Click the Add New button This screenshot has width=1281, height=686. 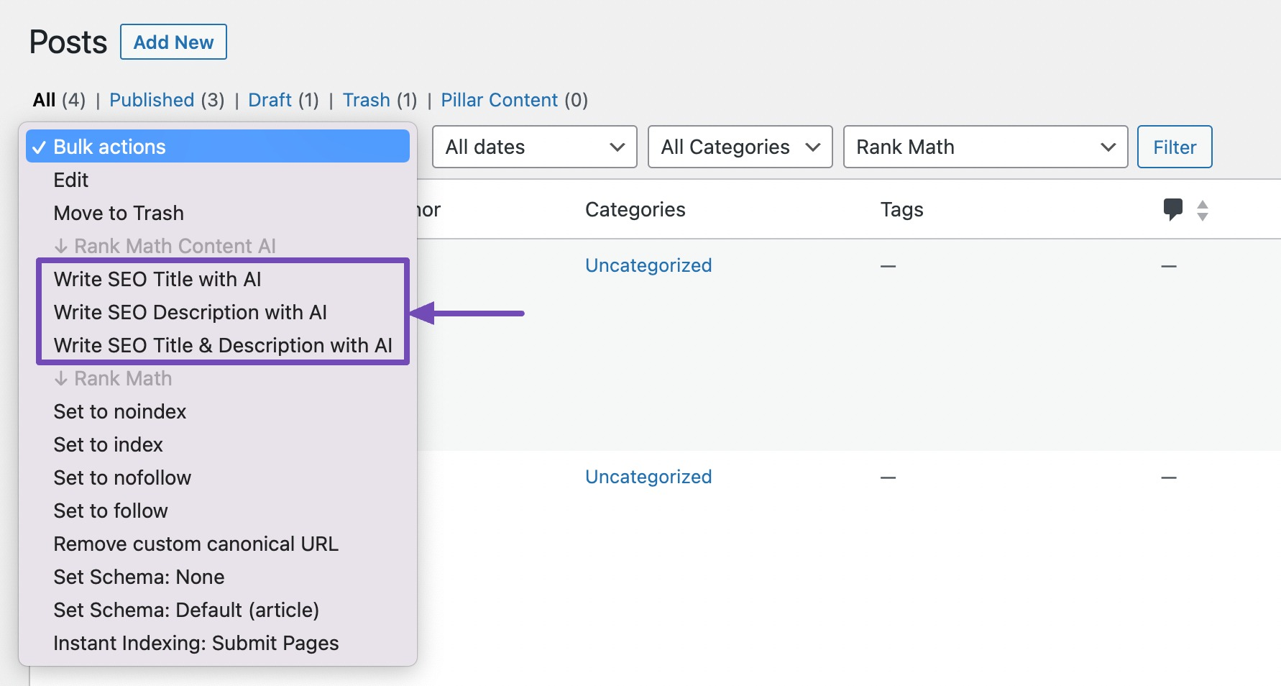(173, 42)
